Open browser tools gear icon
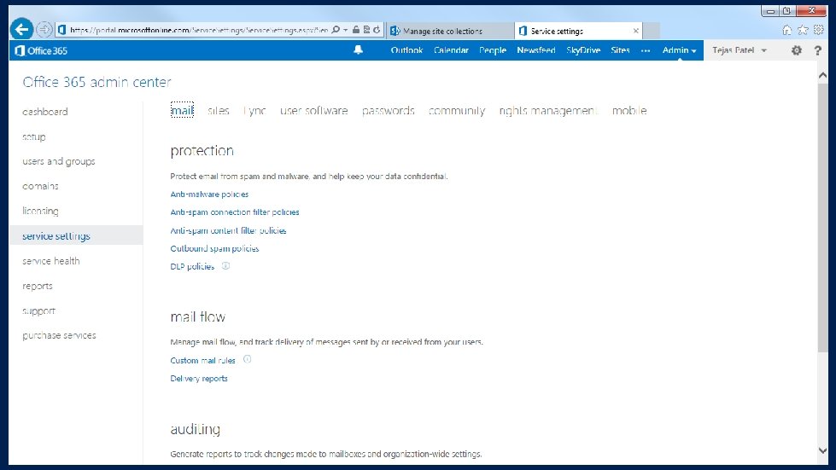 pos(819,31)
